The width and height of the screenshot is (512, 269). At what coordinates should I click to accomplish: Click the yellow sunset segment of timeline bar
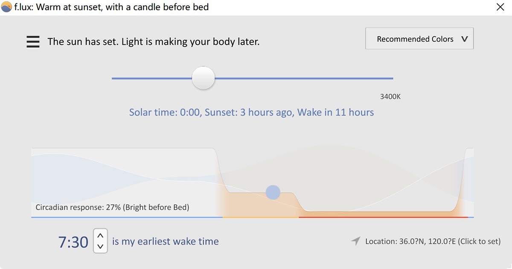coord(261,217)
